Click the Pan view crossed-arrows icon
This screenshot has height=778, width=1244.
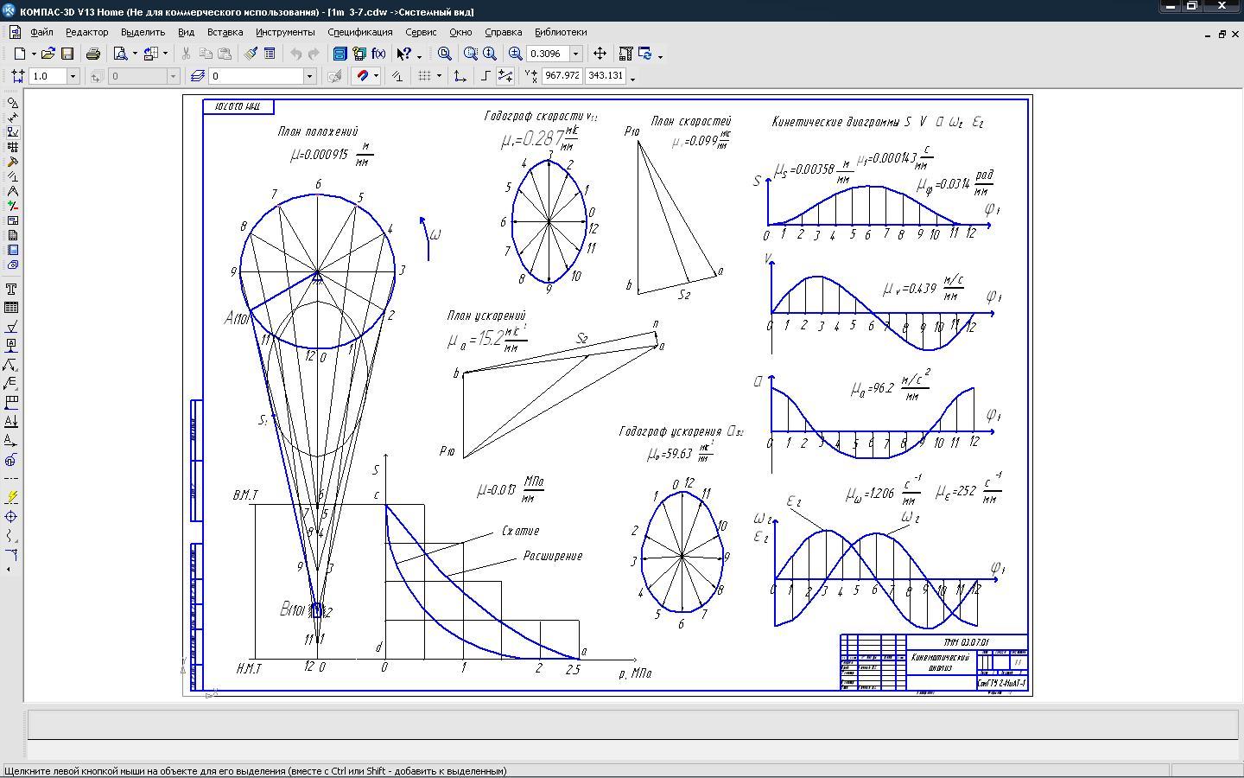point(600,54)
